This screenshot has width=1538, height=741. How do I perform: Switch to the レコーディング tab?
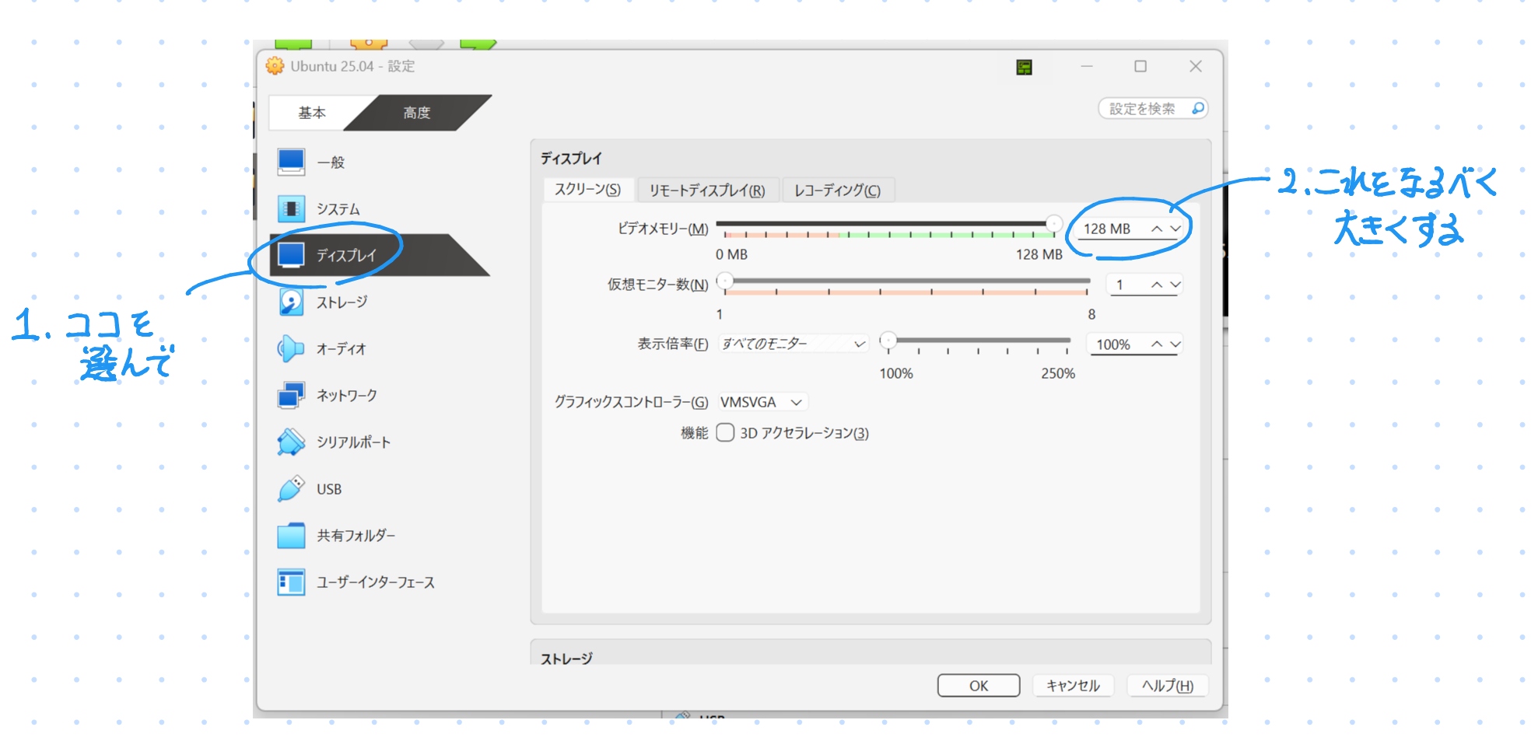pyautogui.click(x=837, y=190)
